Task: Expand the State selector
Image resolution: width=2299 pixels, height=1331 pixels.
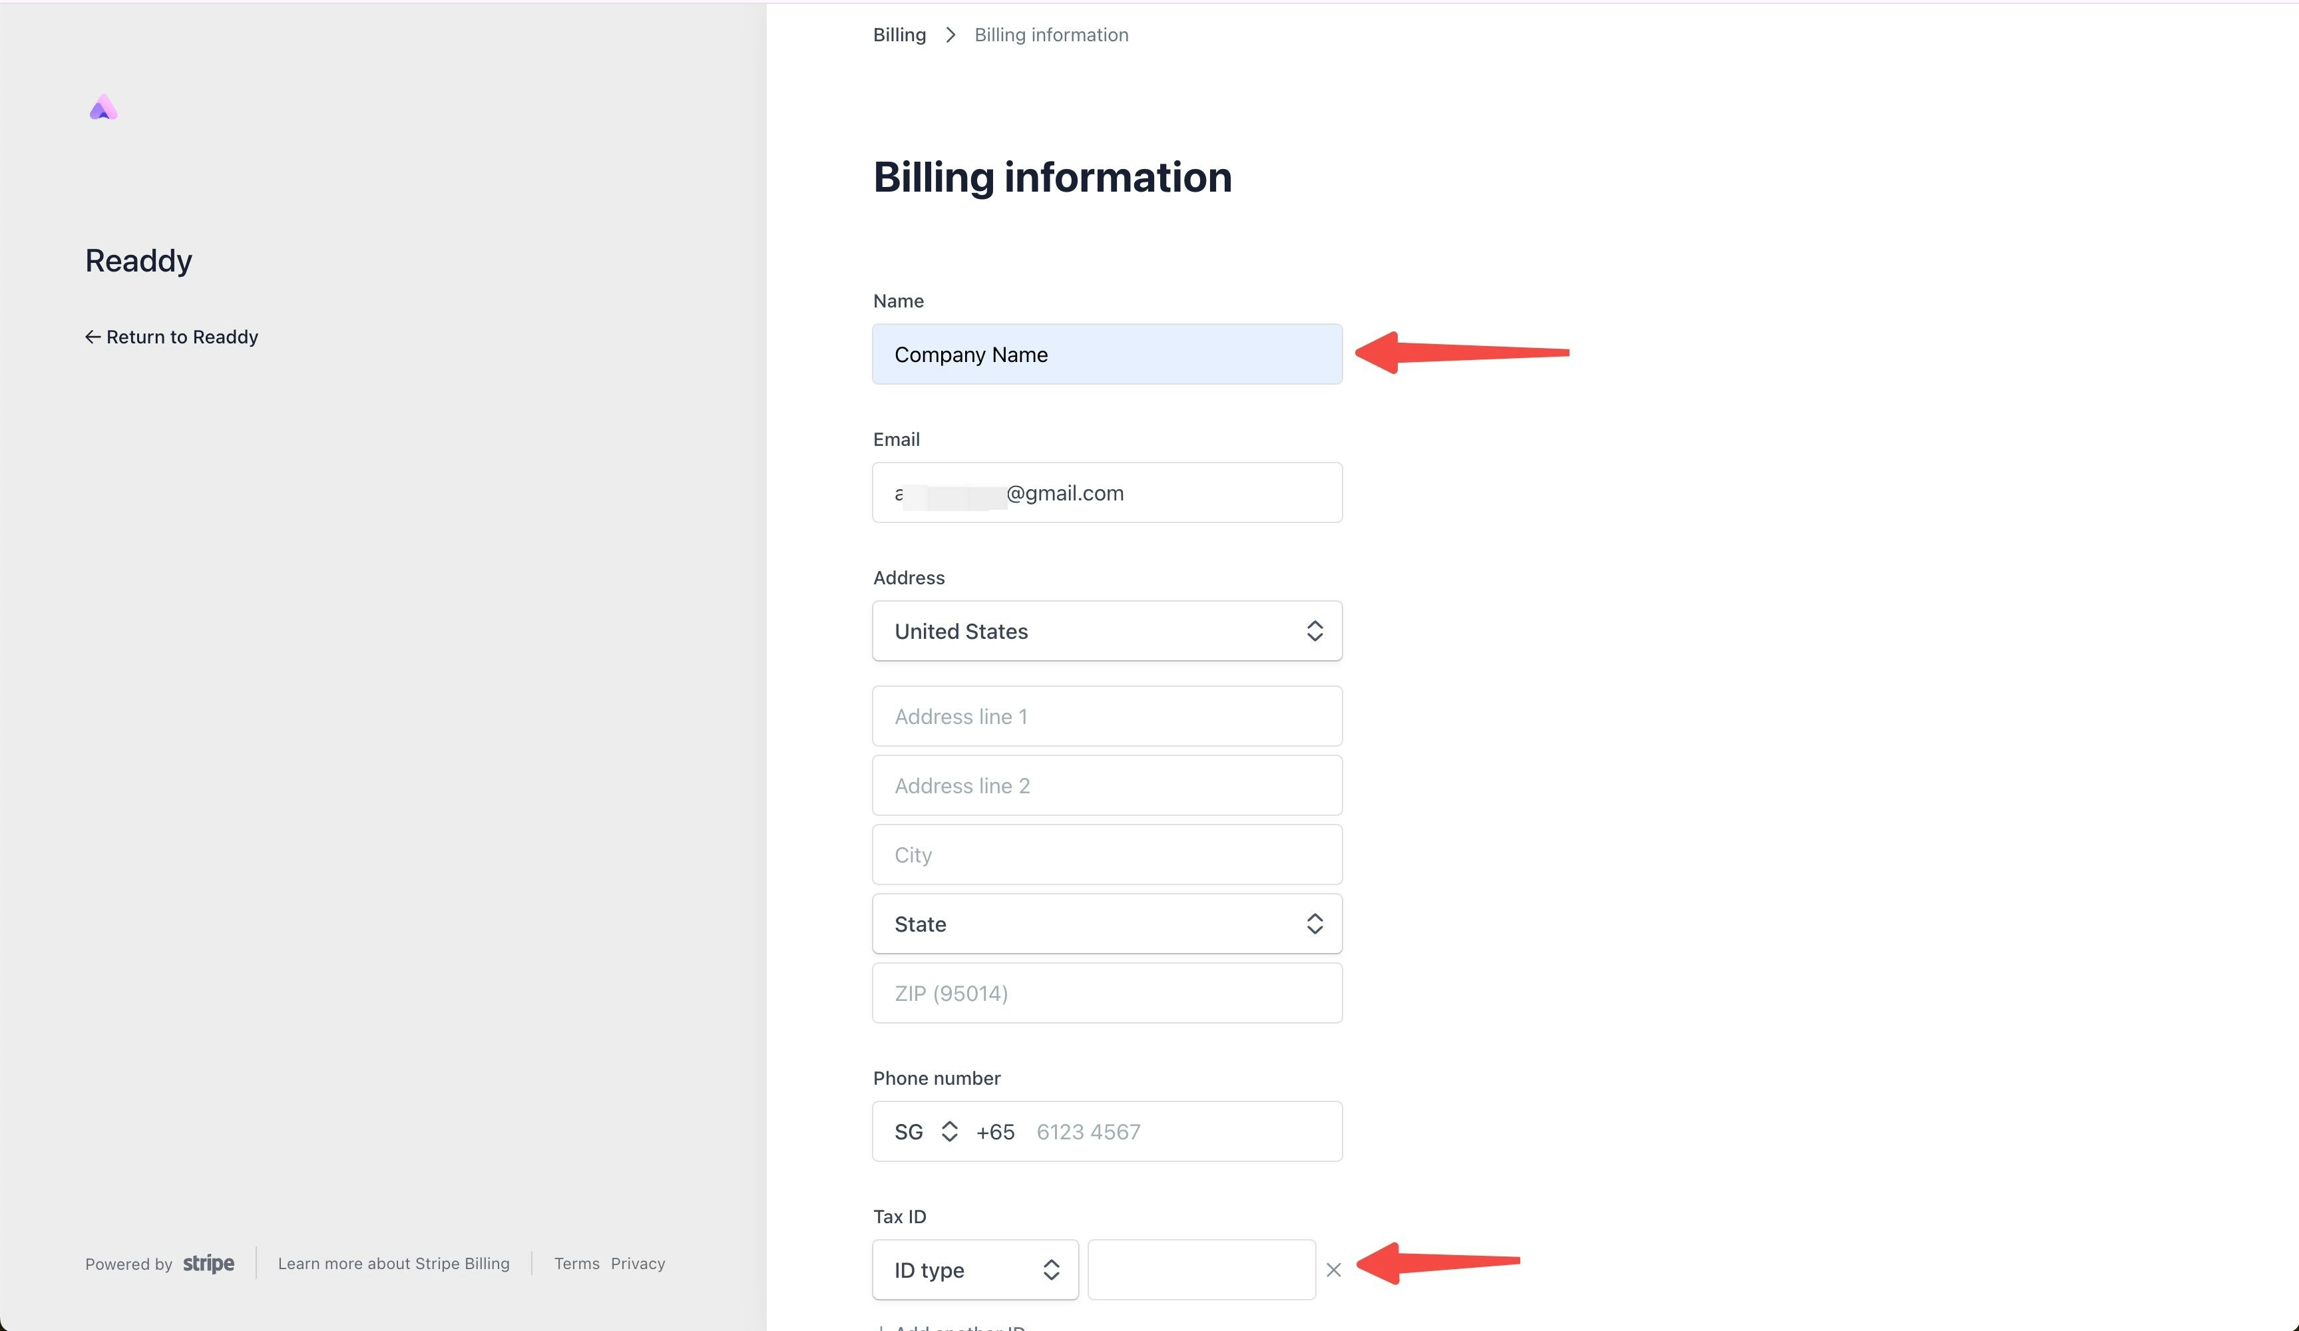Action: click(1107, 924)
